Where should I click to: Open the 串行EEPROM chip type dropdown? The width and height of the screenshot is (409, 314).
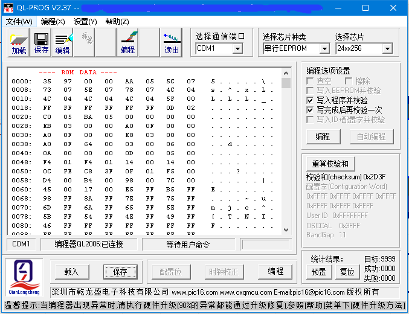pos(324,48)
